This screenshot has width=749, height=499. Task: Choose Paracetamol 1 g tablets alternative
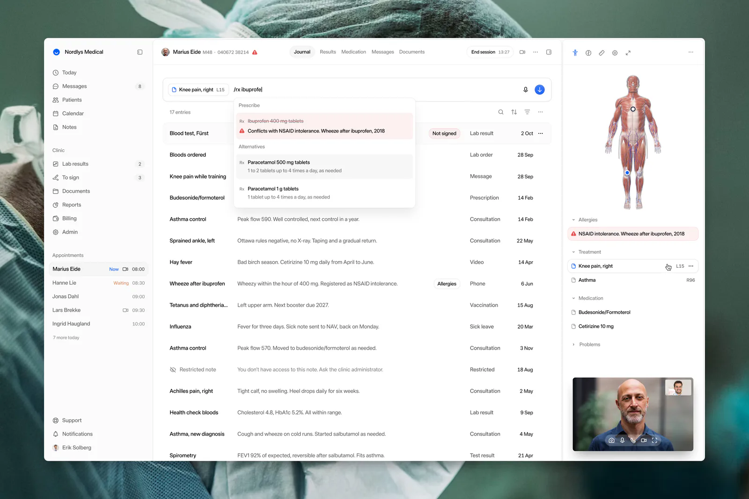324,193
